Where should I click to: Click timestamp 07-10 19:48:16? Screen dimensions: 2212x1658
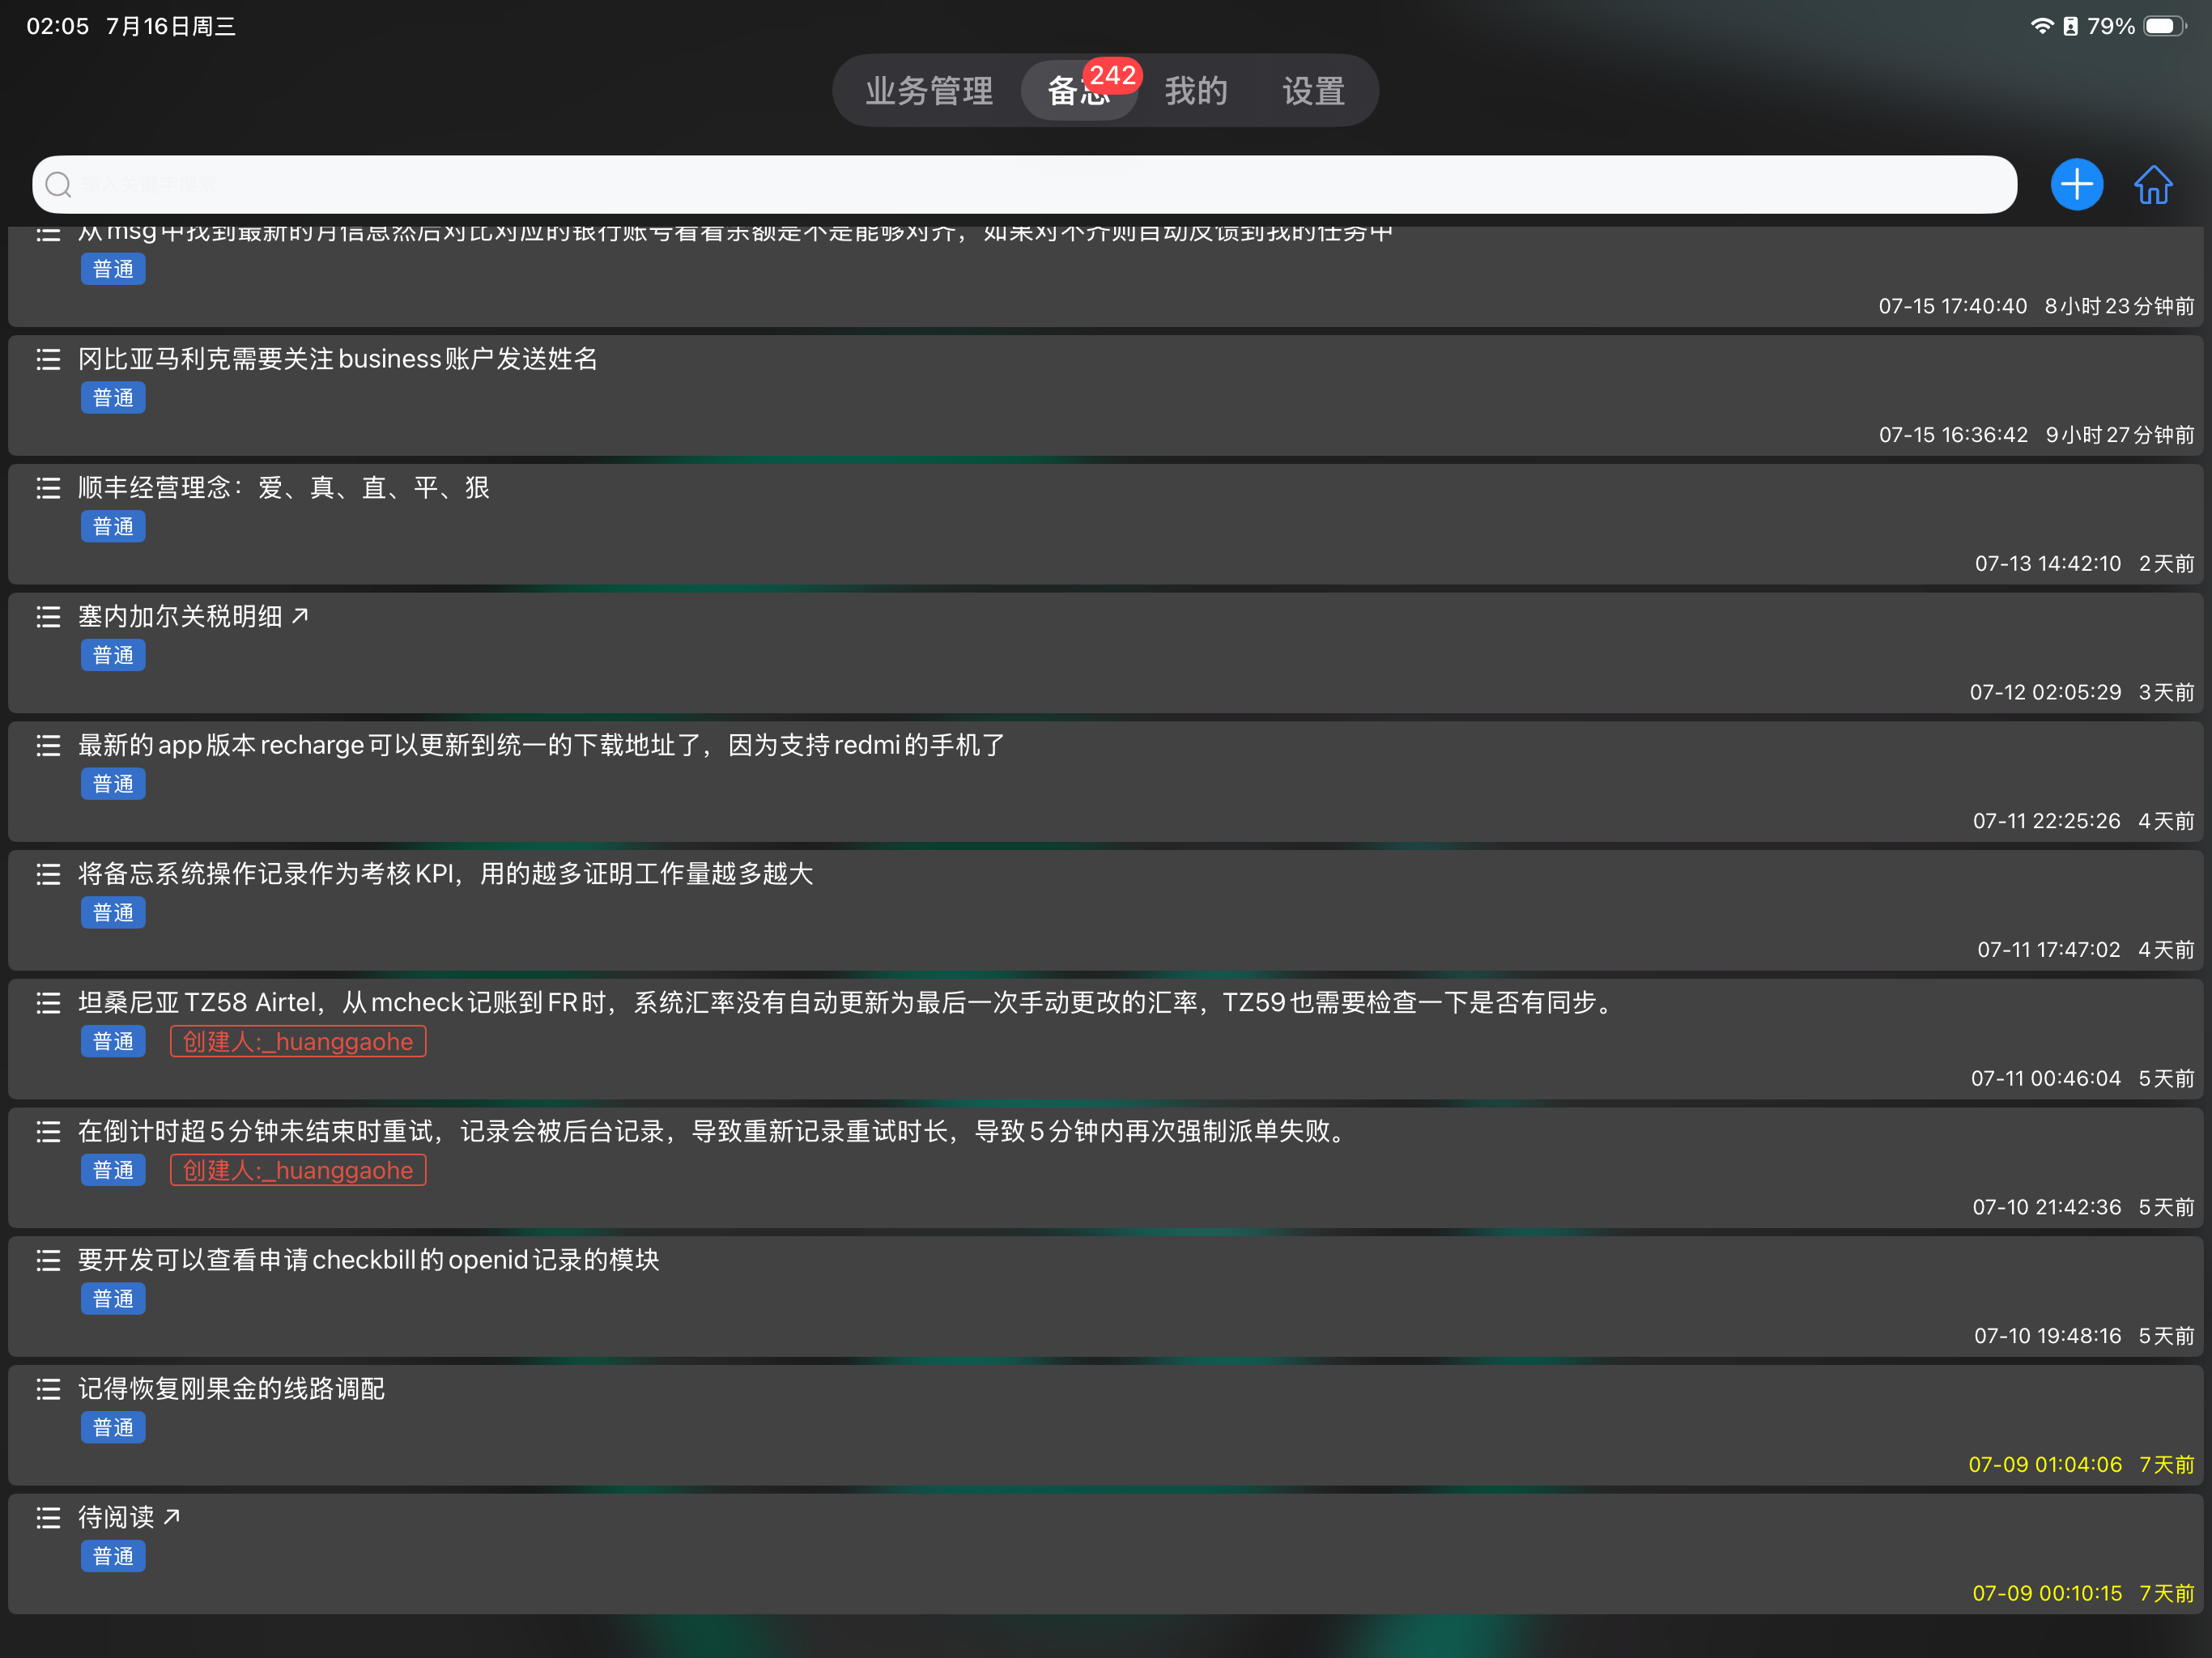pos(2048,1336)
